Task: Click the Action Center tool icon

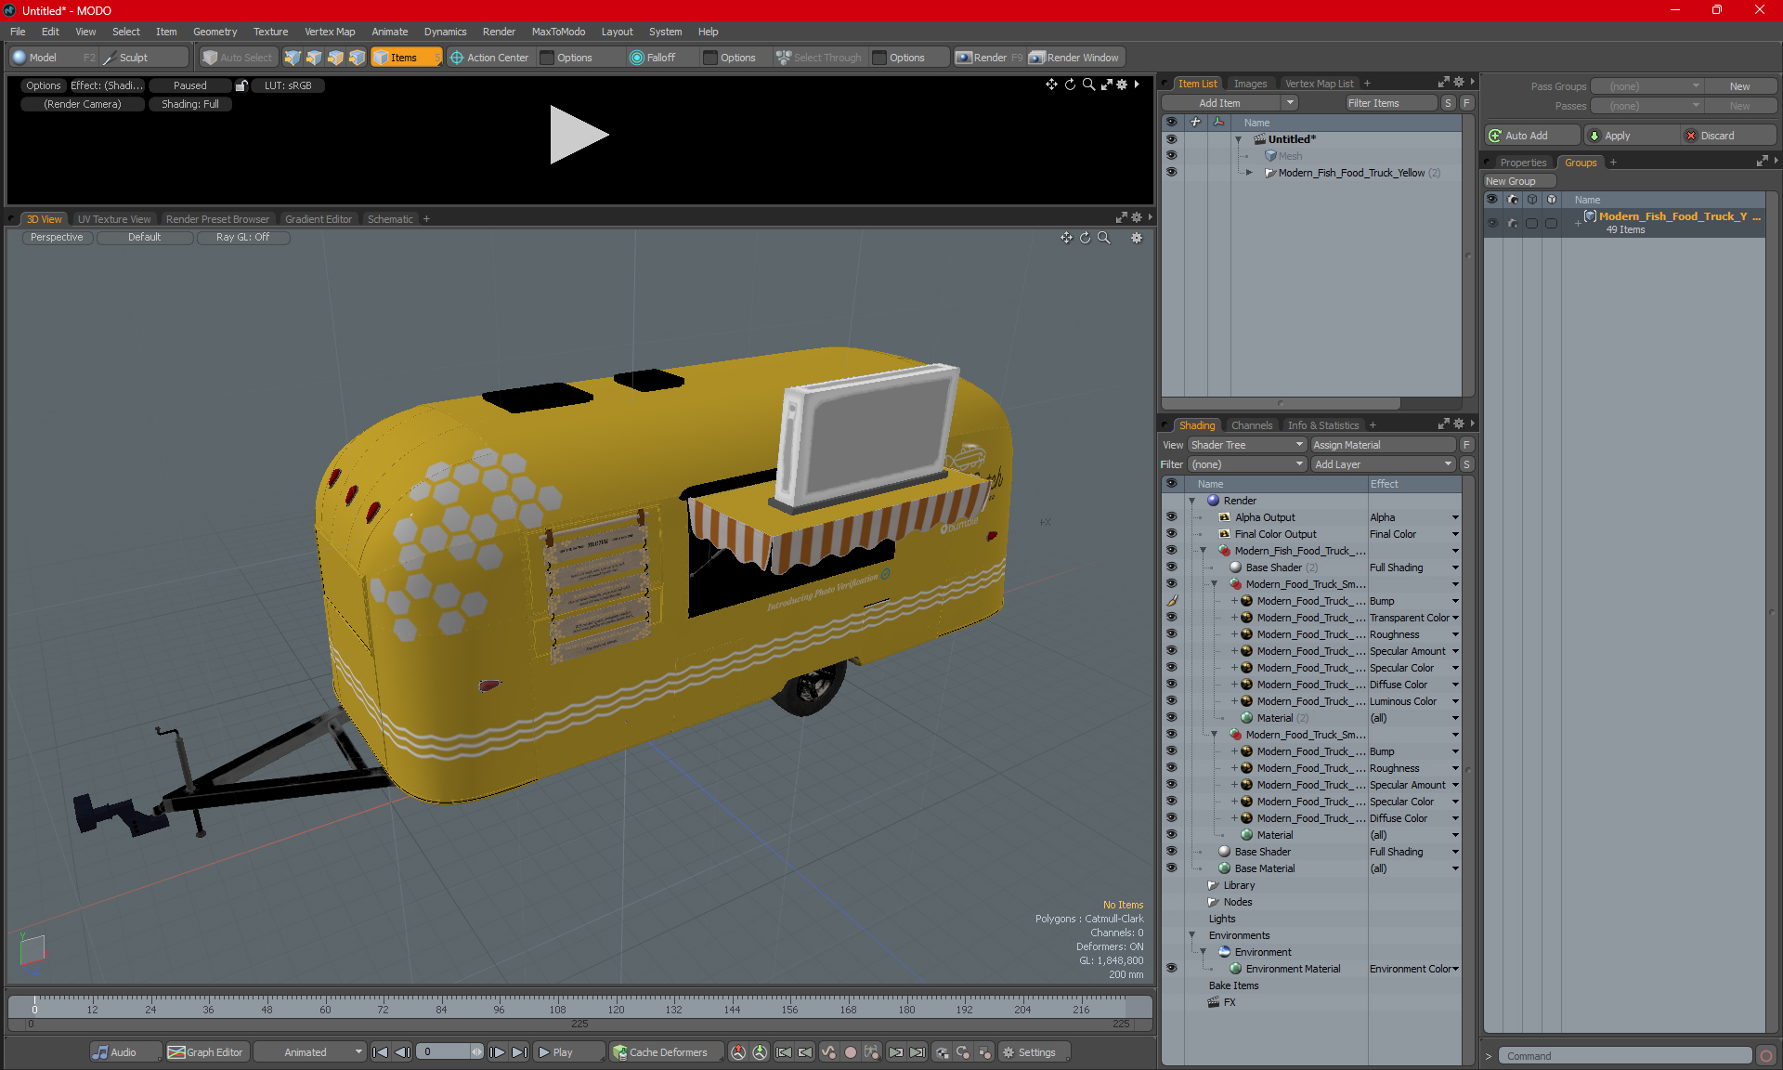Action: 457,58
